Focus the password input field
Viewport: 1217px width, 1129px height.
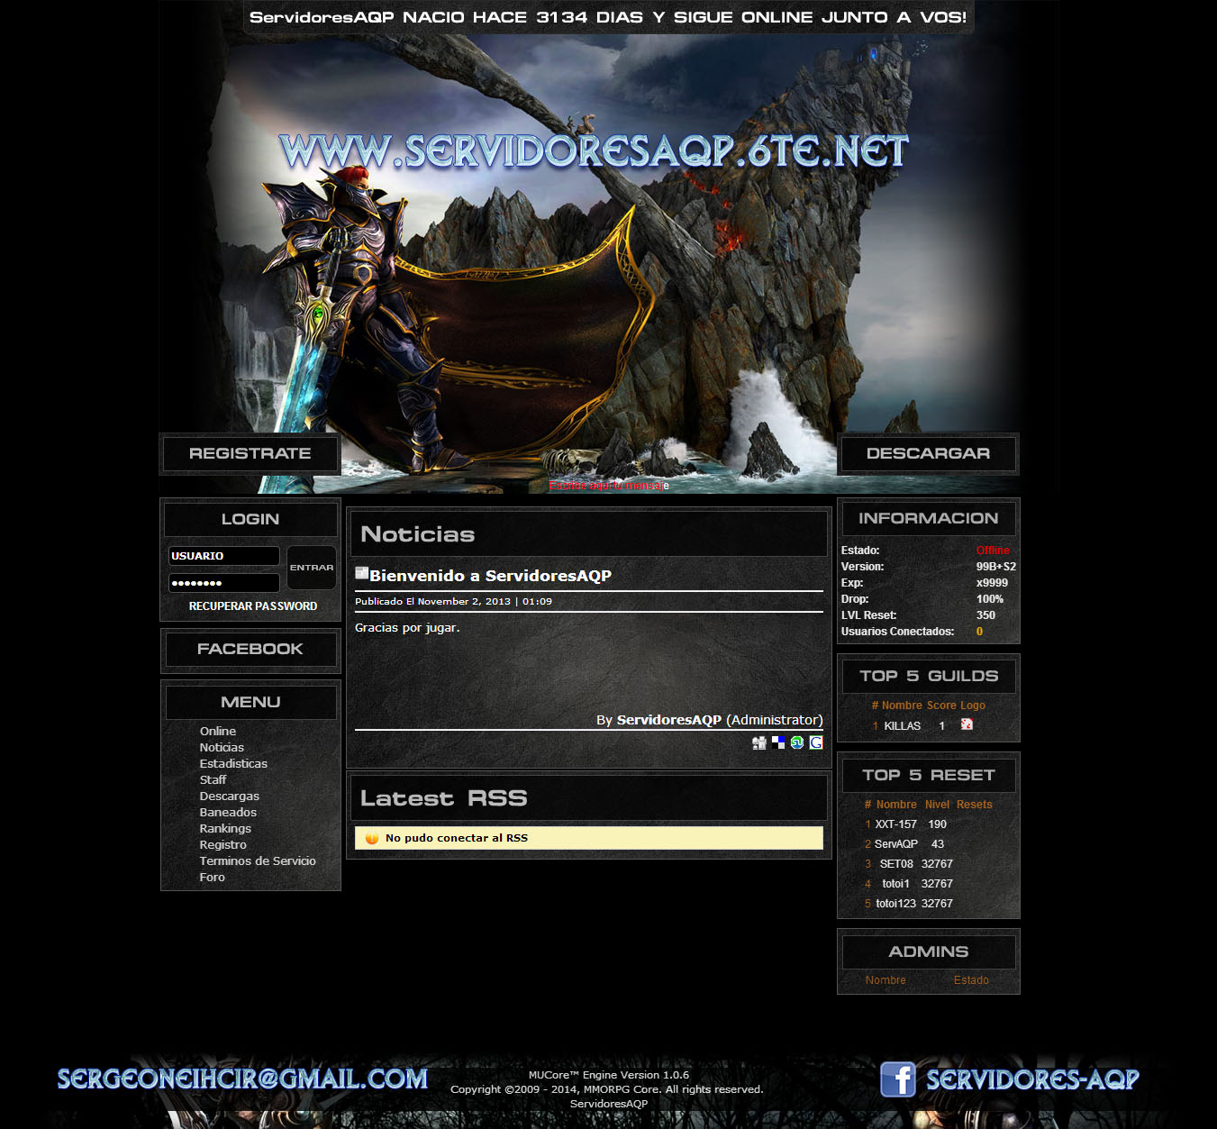pos(223,583)
